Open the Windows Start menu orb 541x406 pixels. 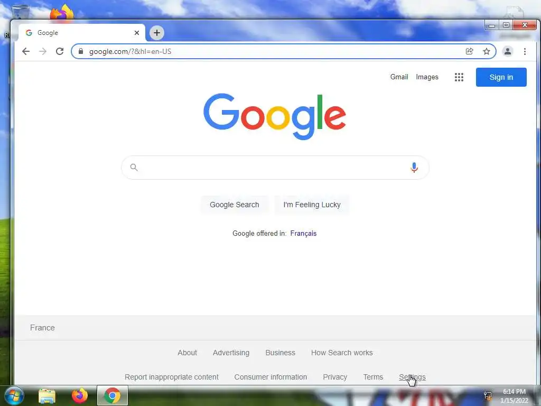(14, 395)
